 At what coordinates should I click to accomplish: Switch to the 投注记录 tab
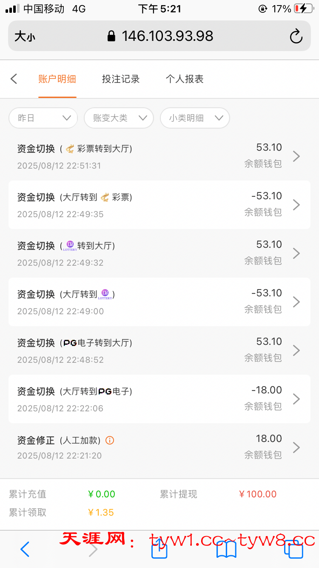pyautogui.click(x=121, y=79)
